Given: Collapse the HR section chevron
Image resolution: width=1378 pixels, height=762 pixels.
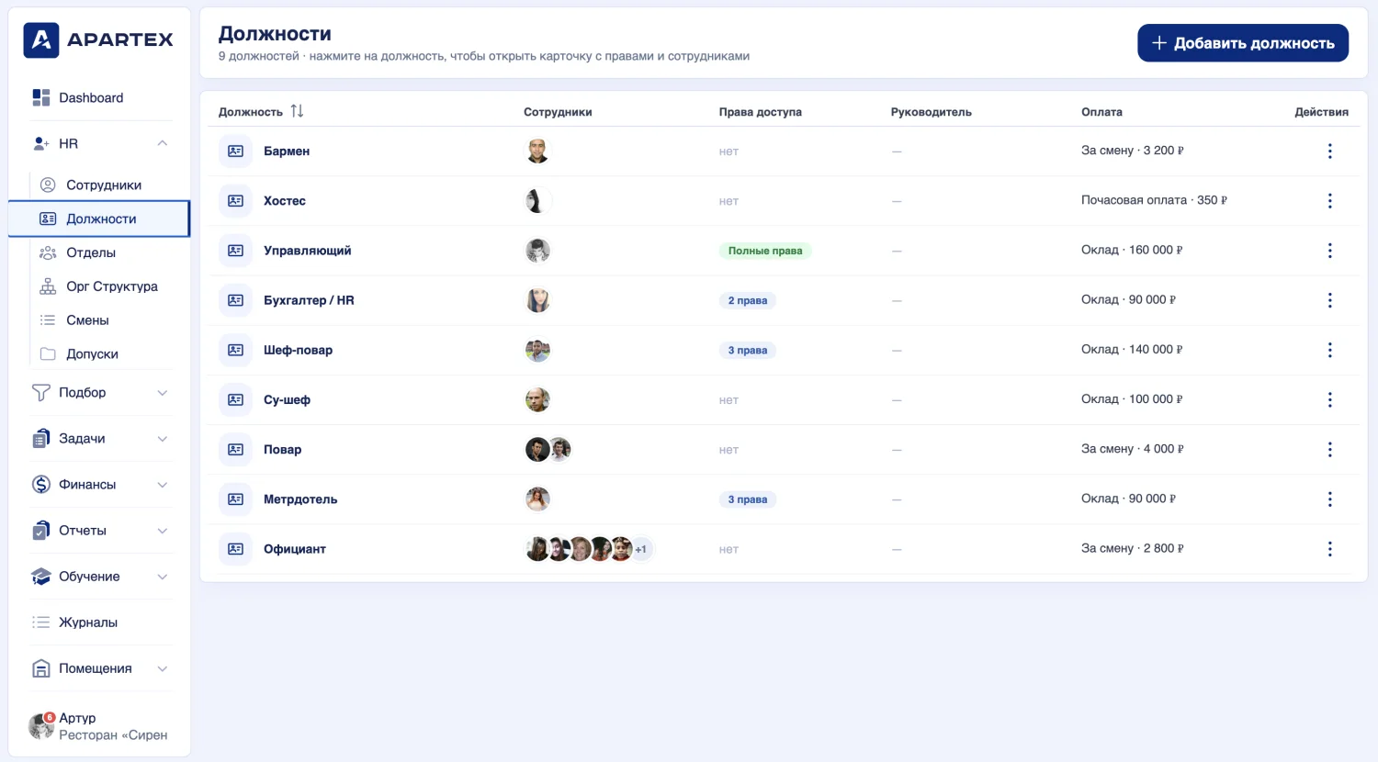Looking at the screenshot, I should tap(163, 143).
